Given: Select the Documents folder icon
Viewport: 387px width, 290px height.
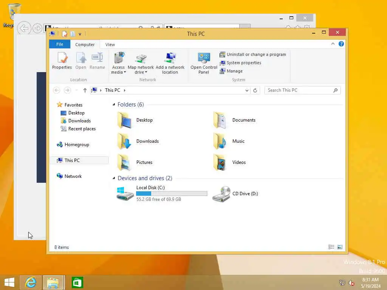Looking at the screenshot, I should [220, 120].
